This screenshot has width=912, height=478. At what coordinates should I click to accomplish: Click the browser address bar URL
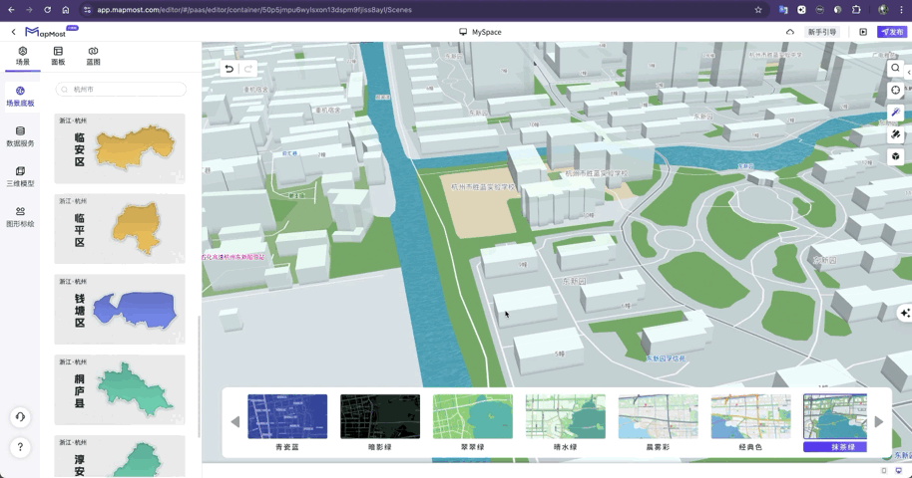(254, 10)
